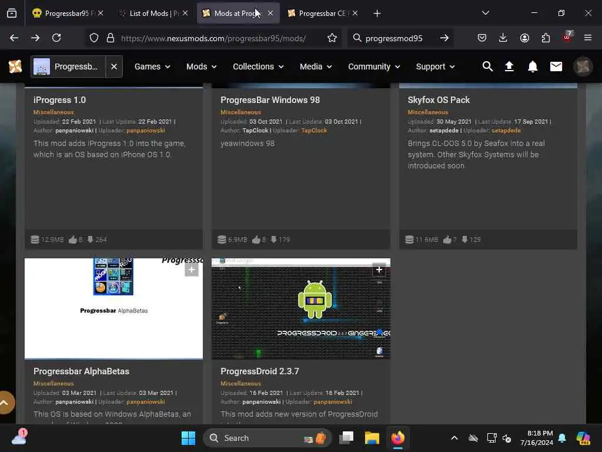Open Firefox View tab list icon

pos(12,14)
